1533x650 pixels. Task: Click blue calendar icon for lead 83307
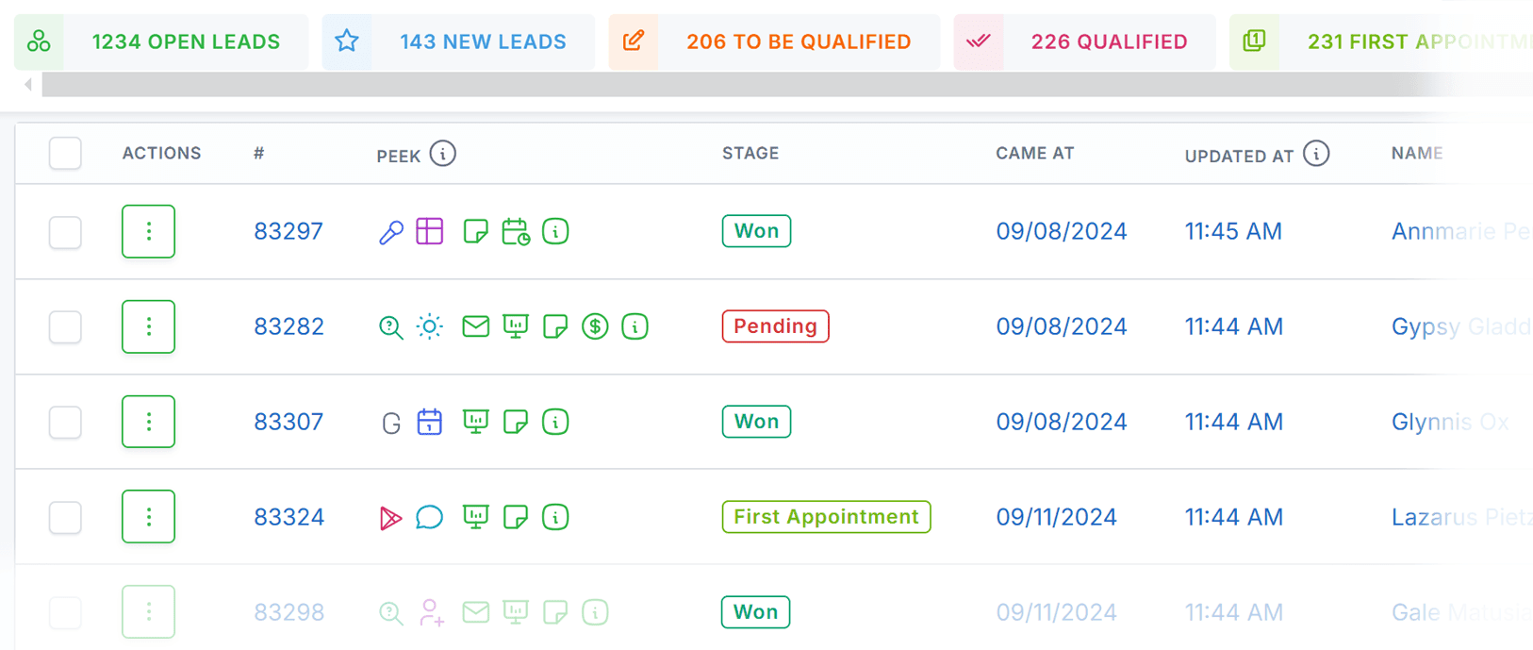(x=430, y=422)
